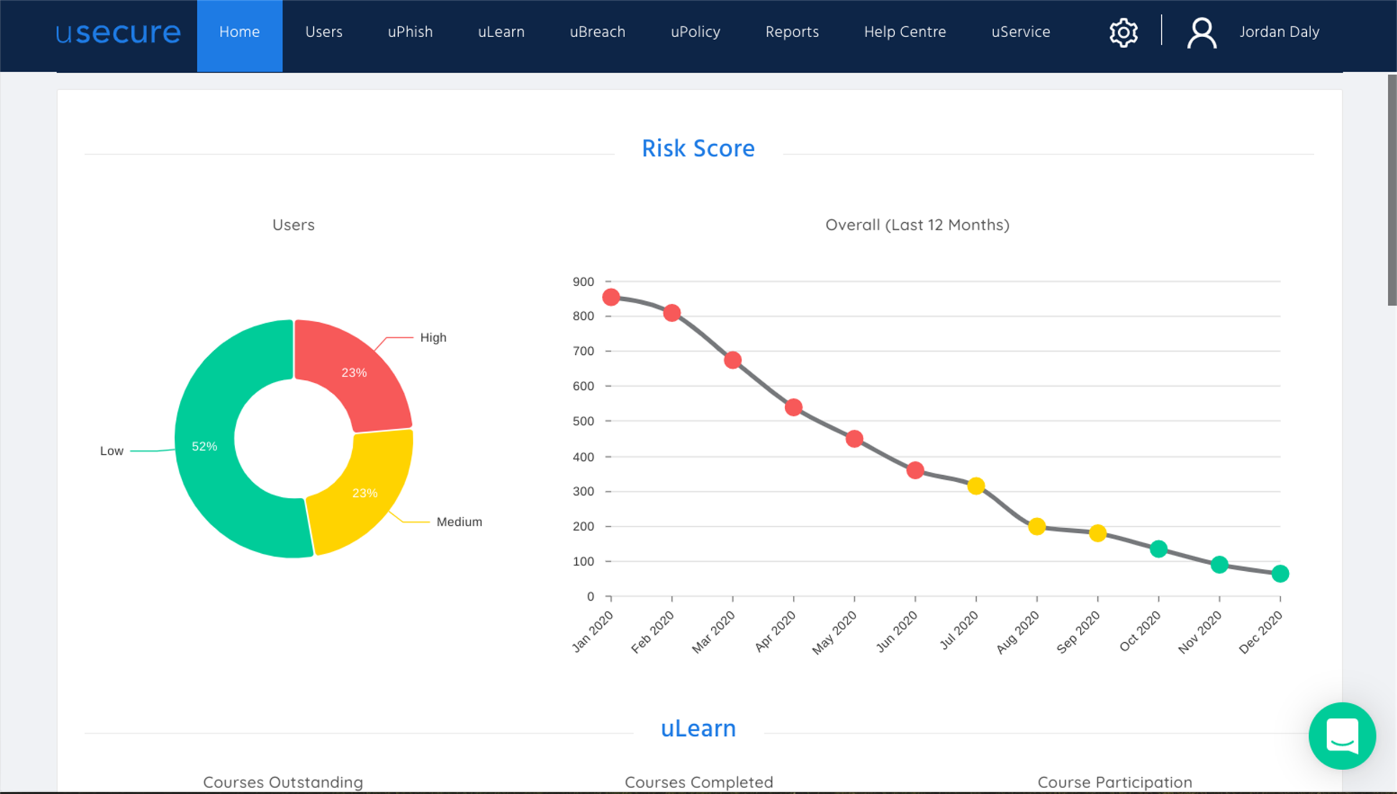Select the Oct 2020 green data point
The width and height of the screenshot is (1397, 794).
coord(1159,549)
